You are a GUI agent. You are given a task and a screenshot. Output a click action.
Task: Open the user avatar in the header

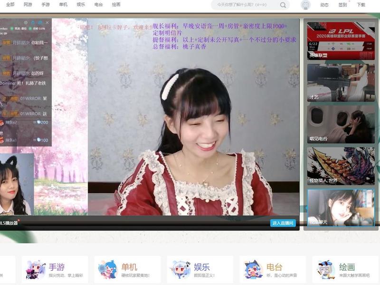305,5
